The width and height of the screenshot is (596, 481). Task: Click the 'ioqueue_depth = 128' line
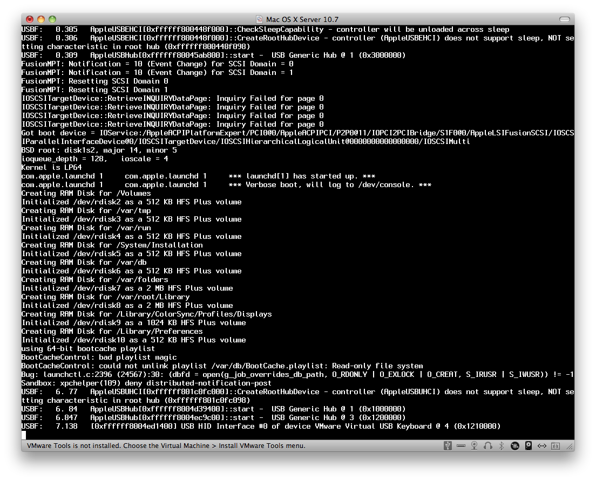pos(94,159)
